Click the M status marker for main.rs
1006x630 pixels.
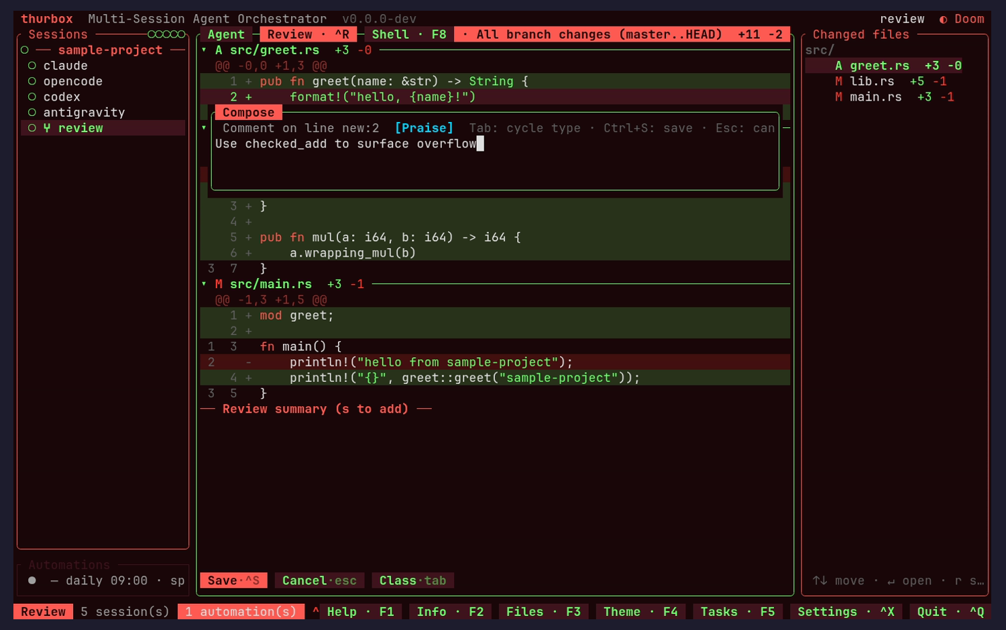pyautogui.click(x=838, y=97)
